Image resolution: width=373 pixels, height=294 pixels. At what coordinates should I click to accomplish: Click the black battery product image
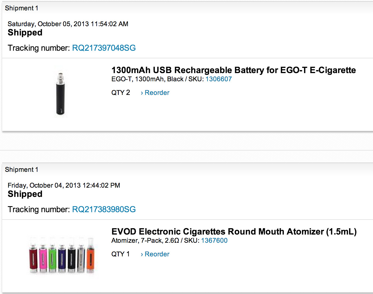(x=61, y=93)
